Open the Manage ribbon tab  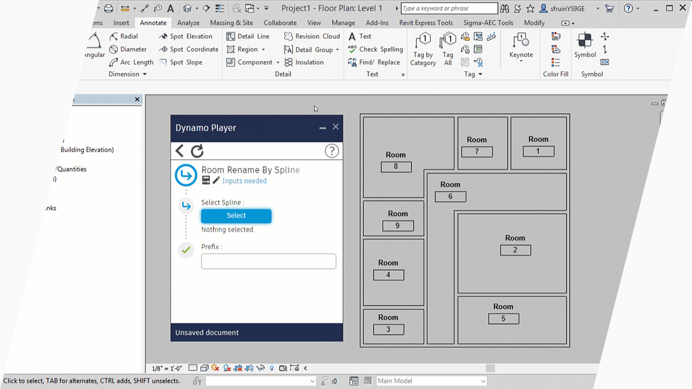pos(343,23)
